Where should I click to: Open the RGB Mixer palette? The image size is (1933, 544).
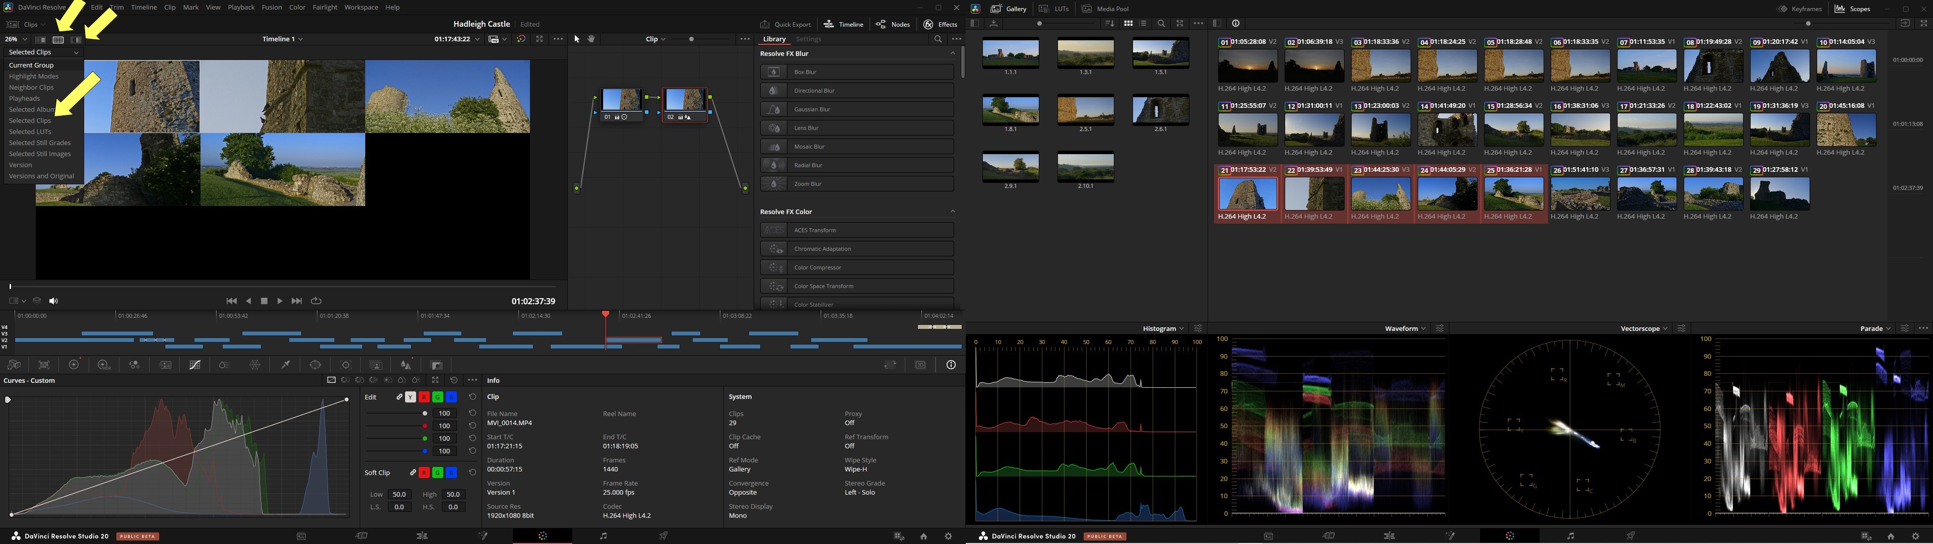pos(135,365)
